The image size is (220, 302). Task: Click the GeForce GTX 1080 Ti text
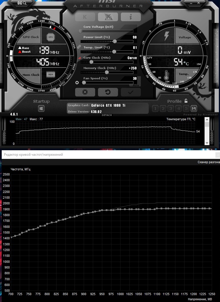(x=108, y=105)
